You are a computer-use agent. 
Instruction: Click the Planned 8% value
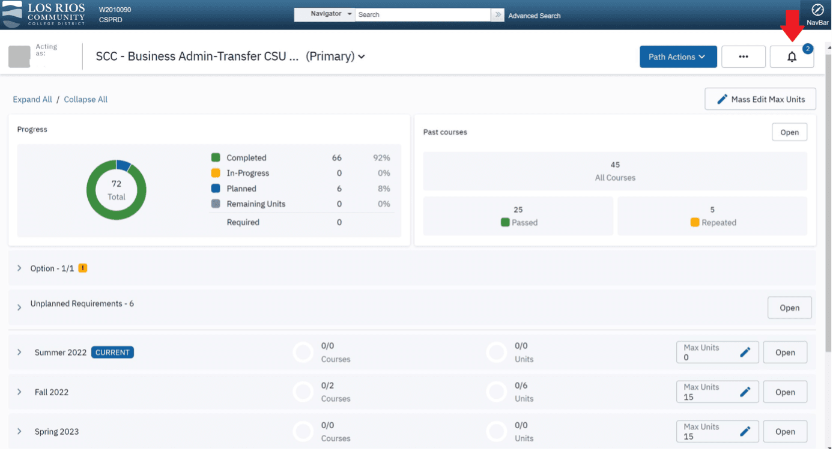click(384, 189)
